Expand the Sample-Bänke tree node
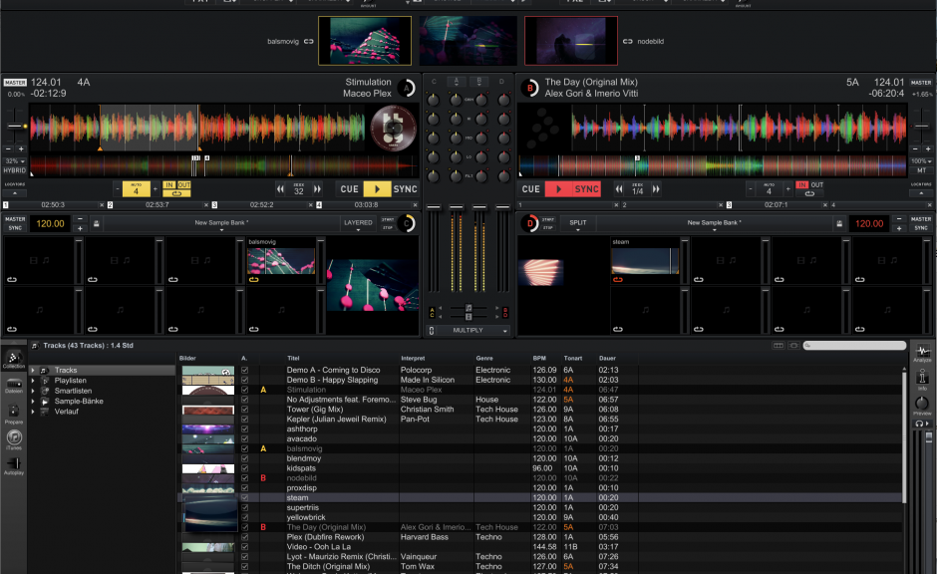 33,401
